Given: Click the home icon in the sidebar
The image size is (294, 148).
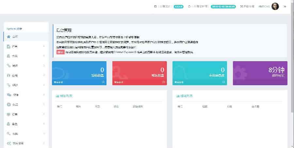Looking at the screenshot, I should [x=9, y=36].
